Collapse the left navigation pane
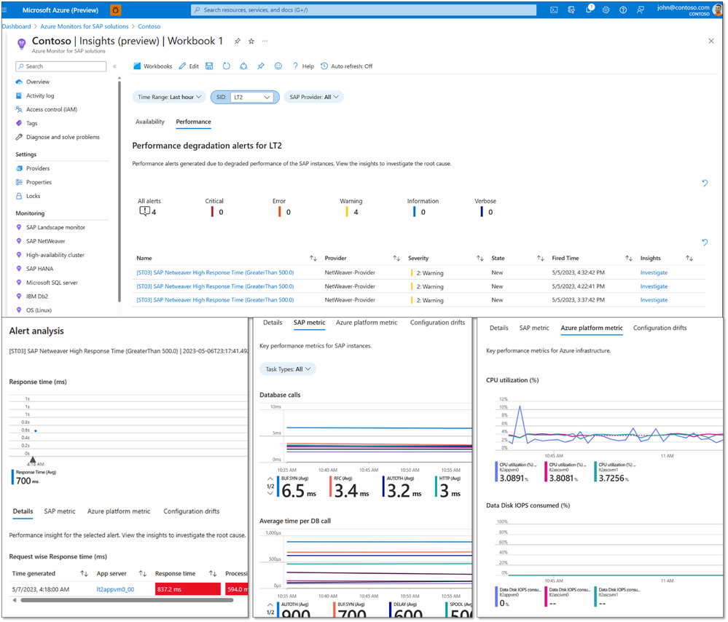 tap(114, 66)
